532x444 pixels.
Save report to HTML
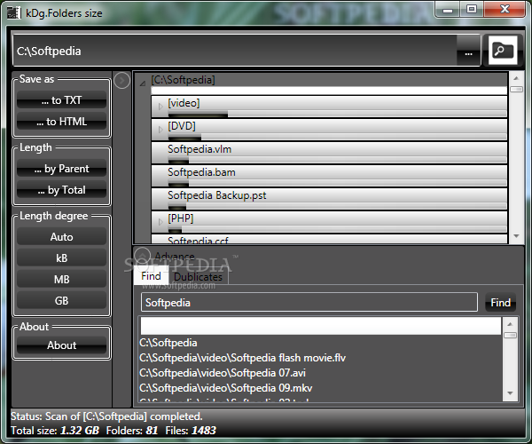pos(61,122)
